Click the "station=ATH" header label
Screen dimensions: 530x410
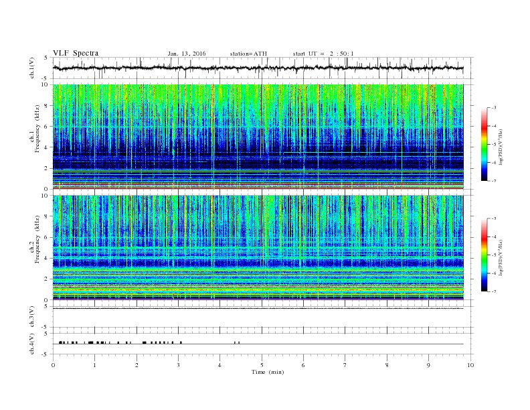pyautogui.click(x=248, y=54)
